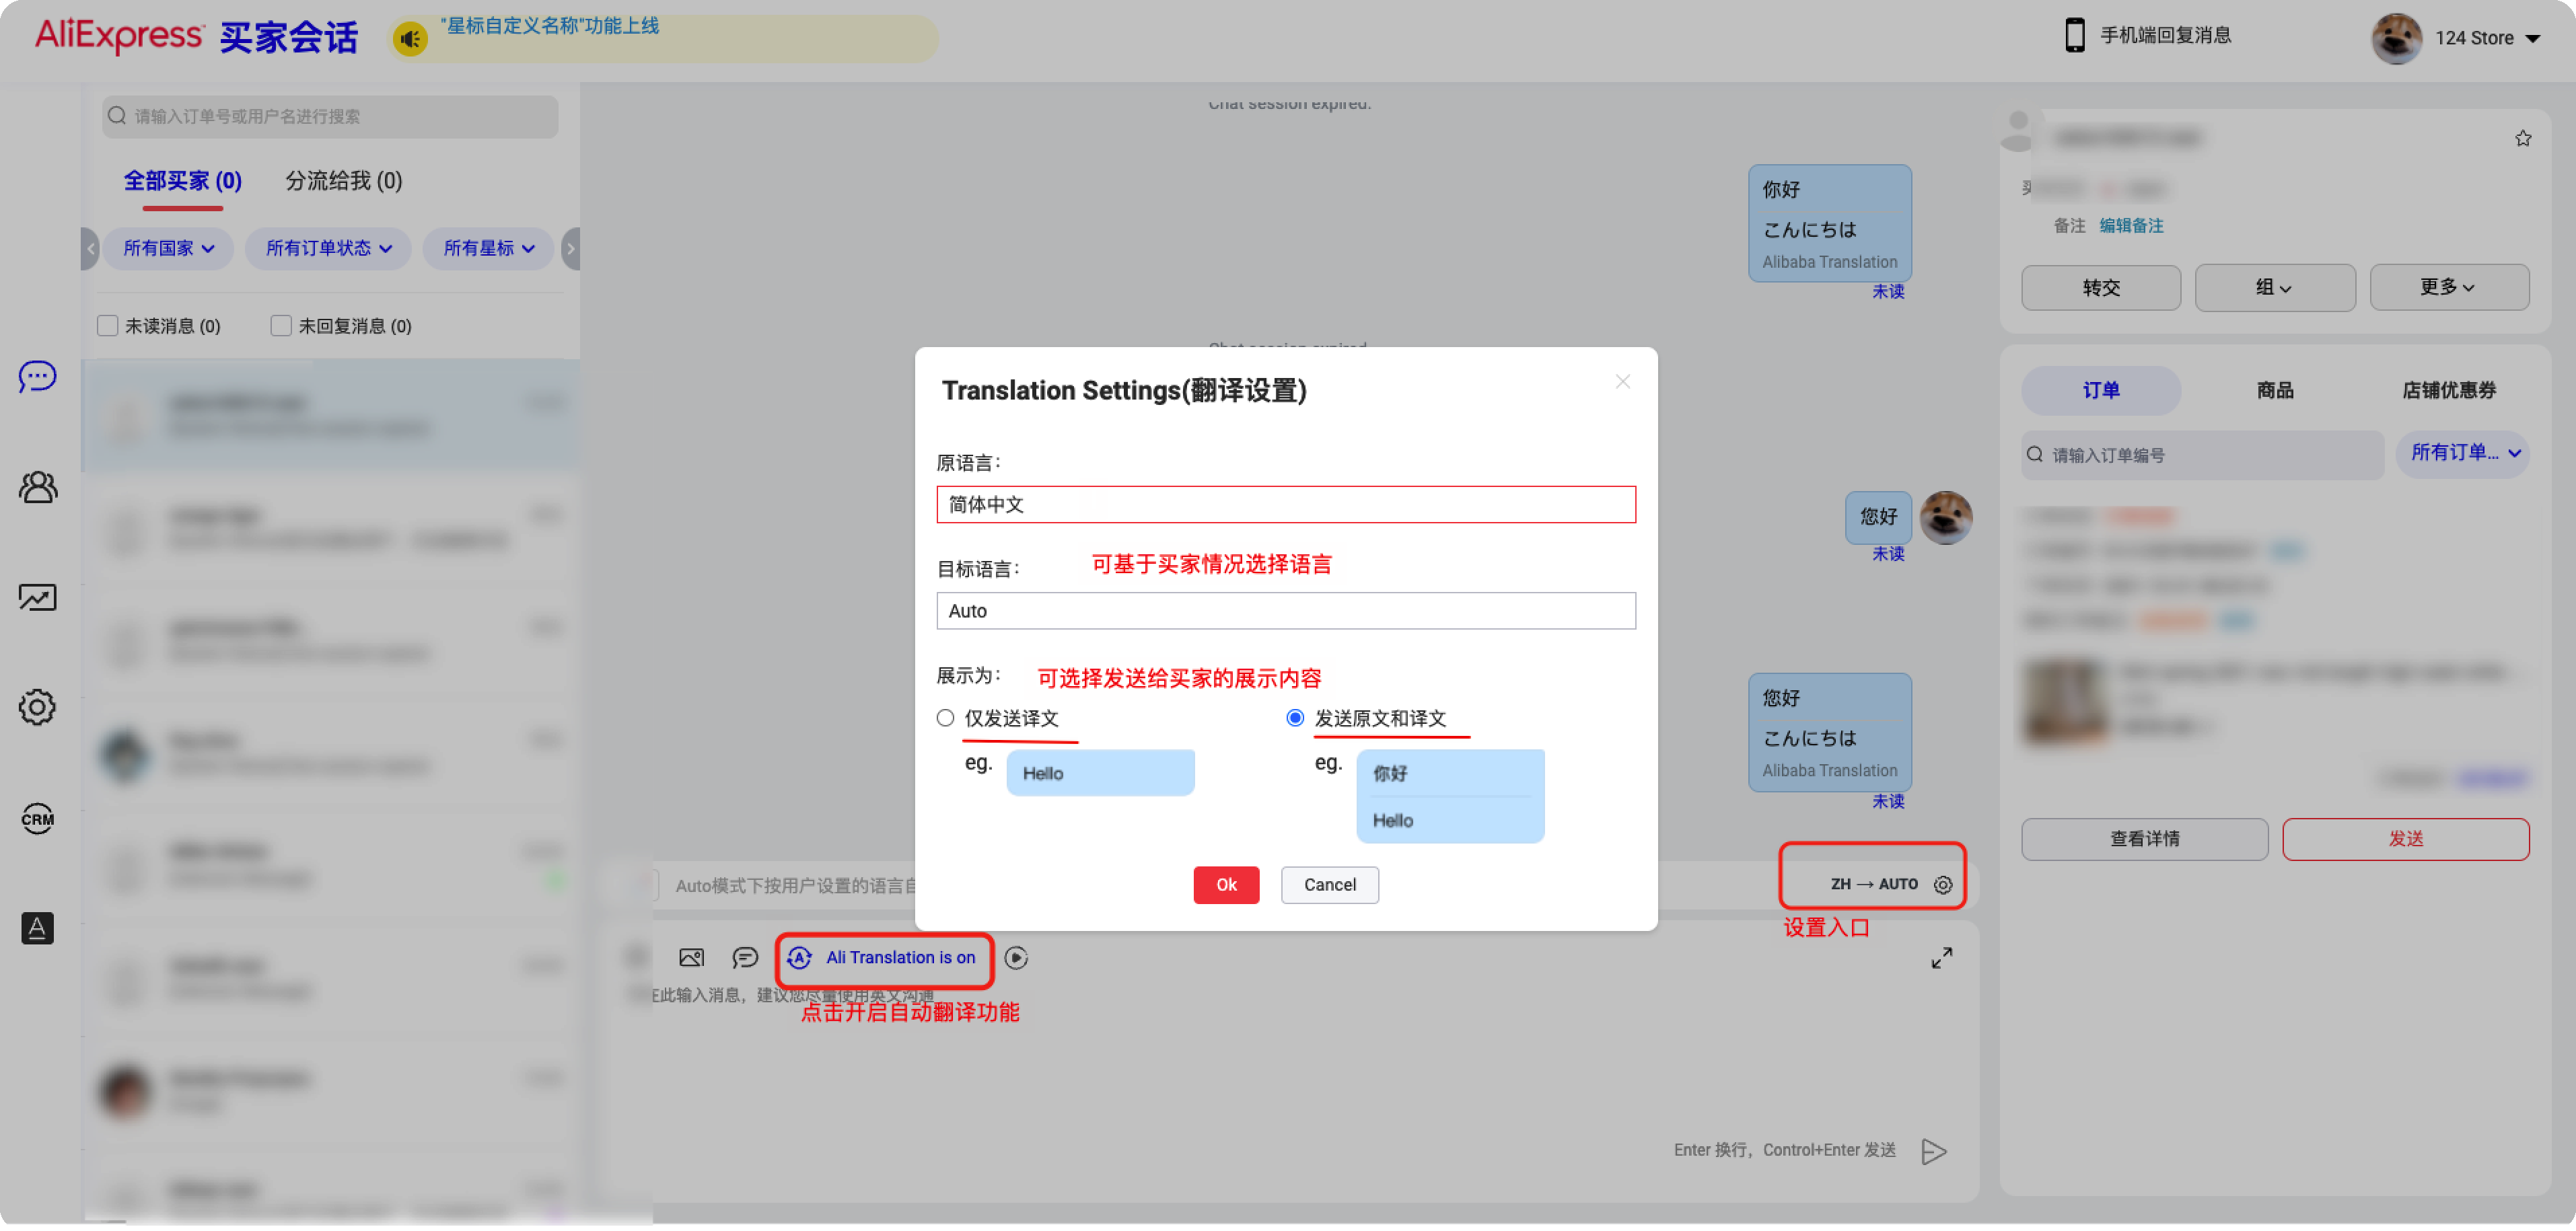Select the 店铺优惠券 tab
The image size is (2576, 1231).
(2449, 391)
